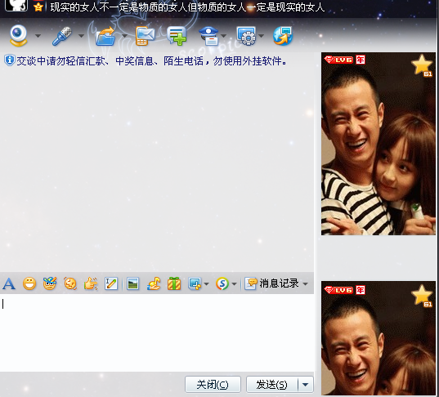Image resolution: width=439 pixels, height=397 pixels.
Task: Insert a picture using the image icon
Action: tap(132, 283)
